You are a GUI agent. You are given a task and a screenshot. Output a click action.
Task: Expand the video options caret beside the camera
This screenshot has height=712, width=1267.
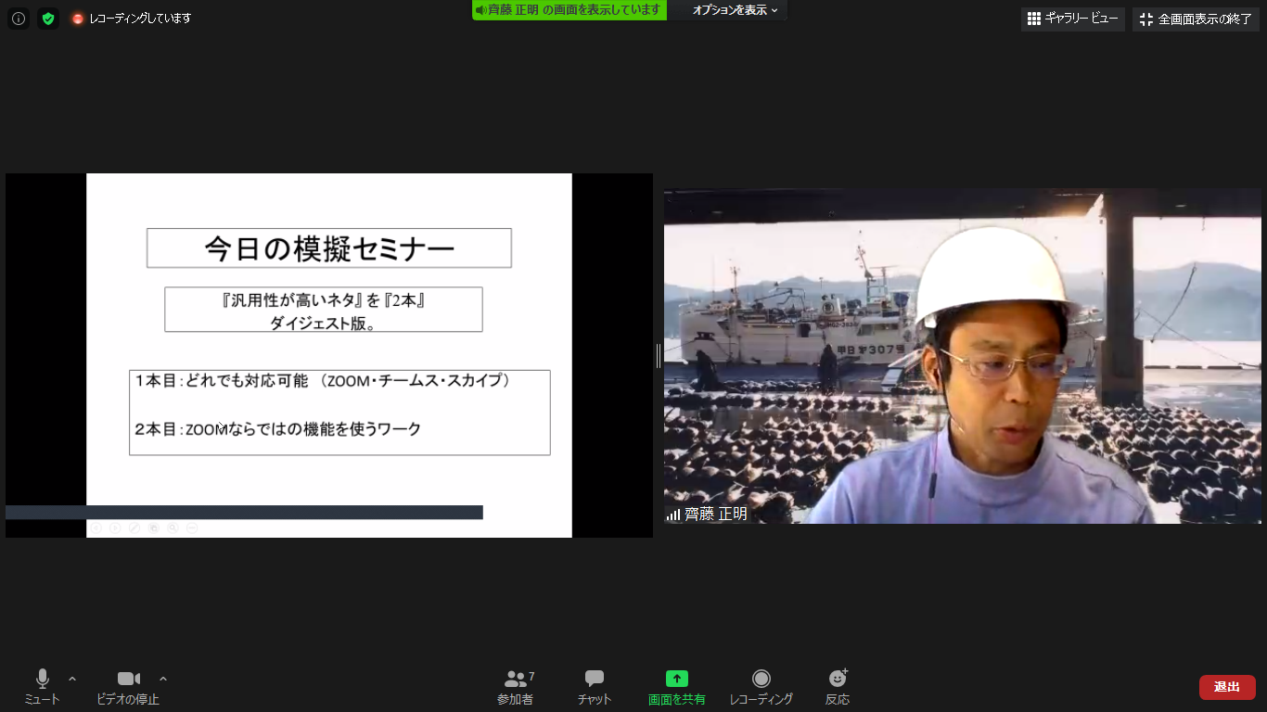click(163, 679)
